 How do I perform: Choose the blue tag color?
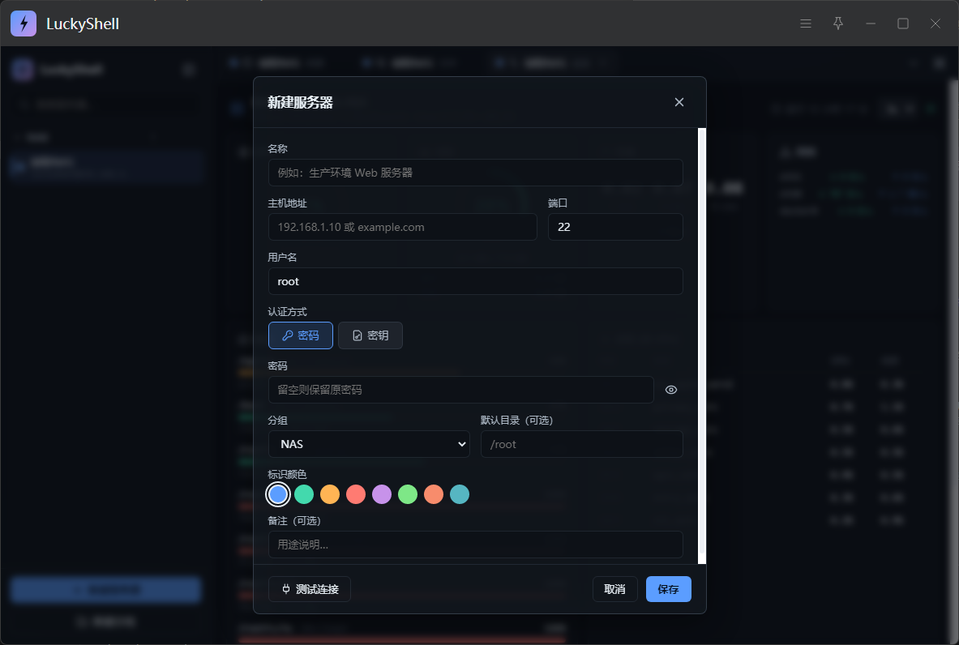tap(278, 494)
